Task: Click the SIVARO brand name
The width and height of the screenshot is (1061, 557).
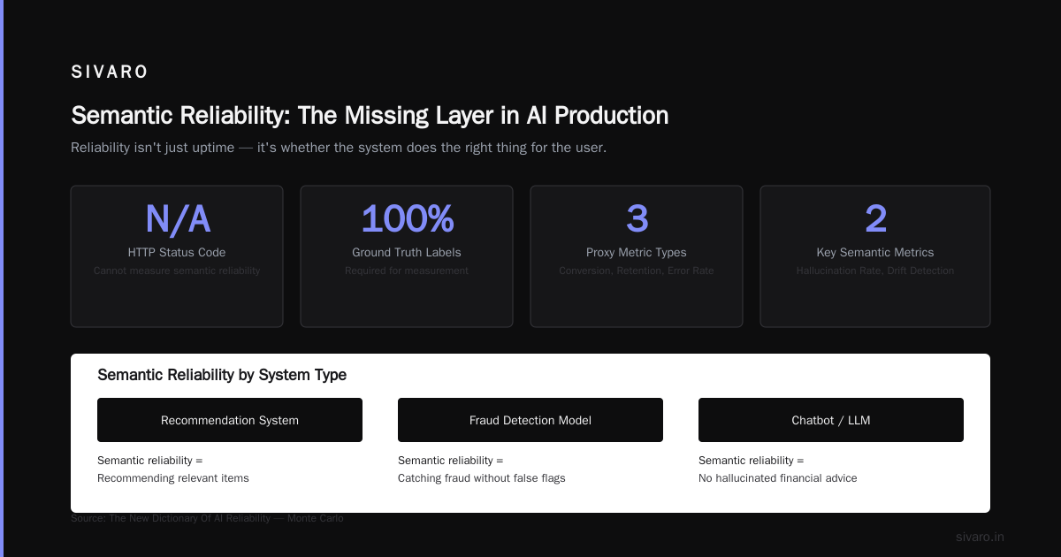Action: click(110, 72)
